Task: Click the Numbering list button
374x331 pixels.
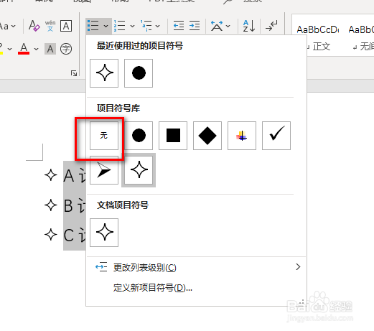Action: point(120,26)
